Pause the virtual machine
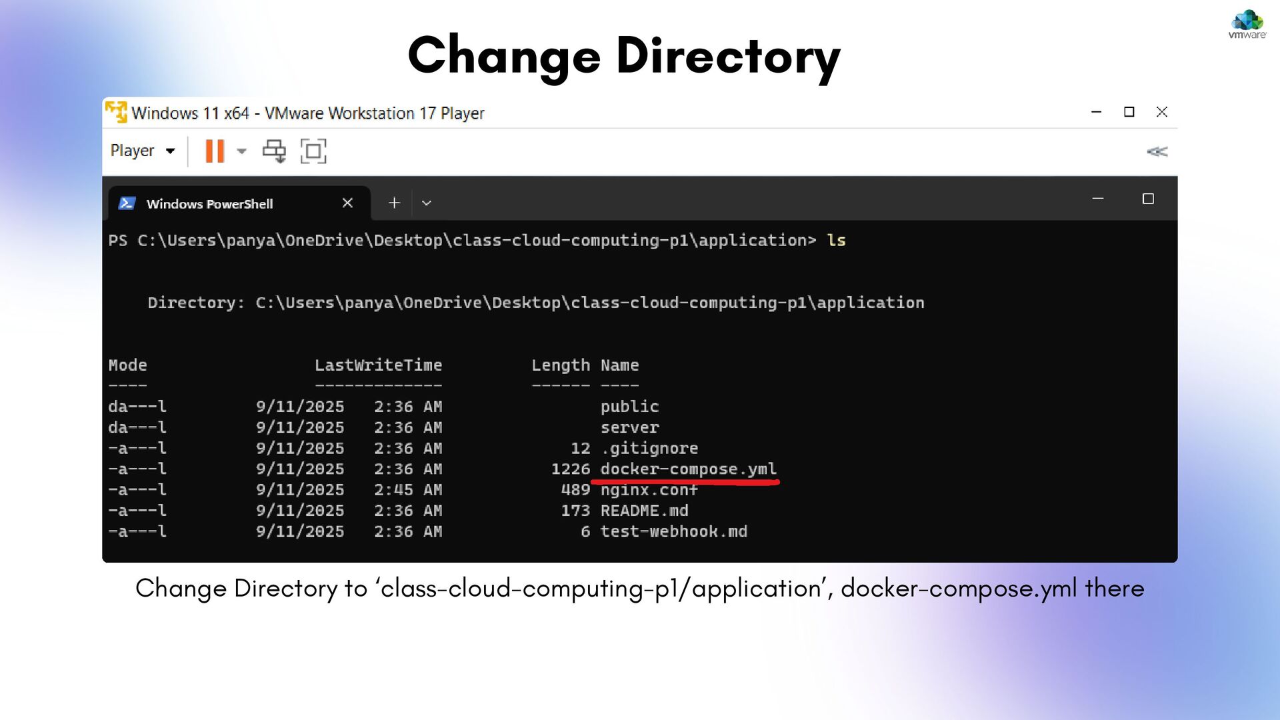 tap(215, 151)
